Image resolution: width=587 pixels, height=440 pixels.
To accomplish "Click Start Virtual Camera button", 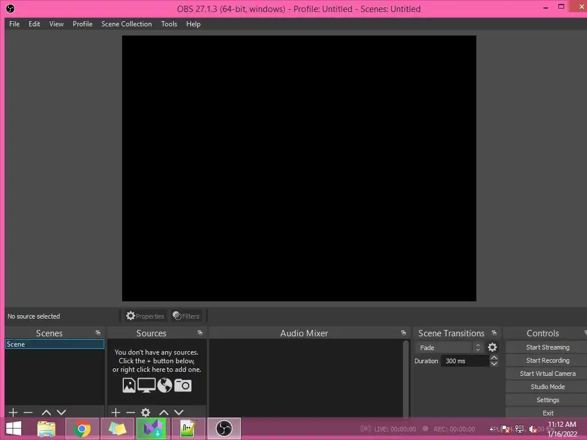I will click(546, 374).
